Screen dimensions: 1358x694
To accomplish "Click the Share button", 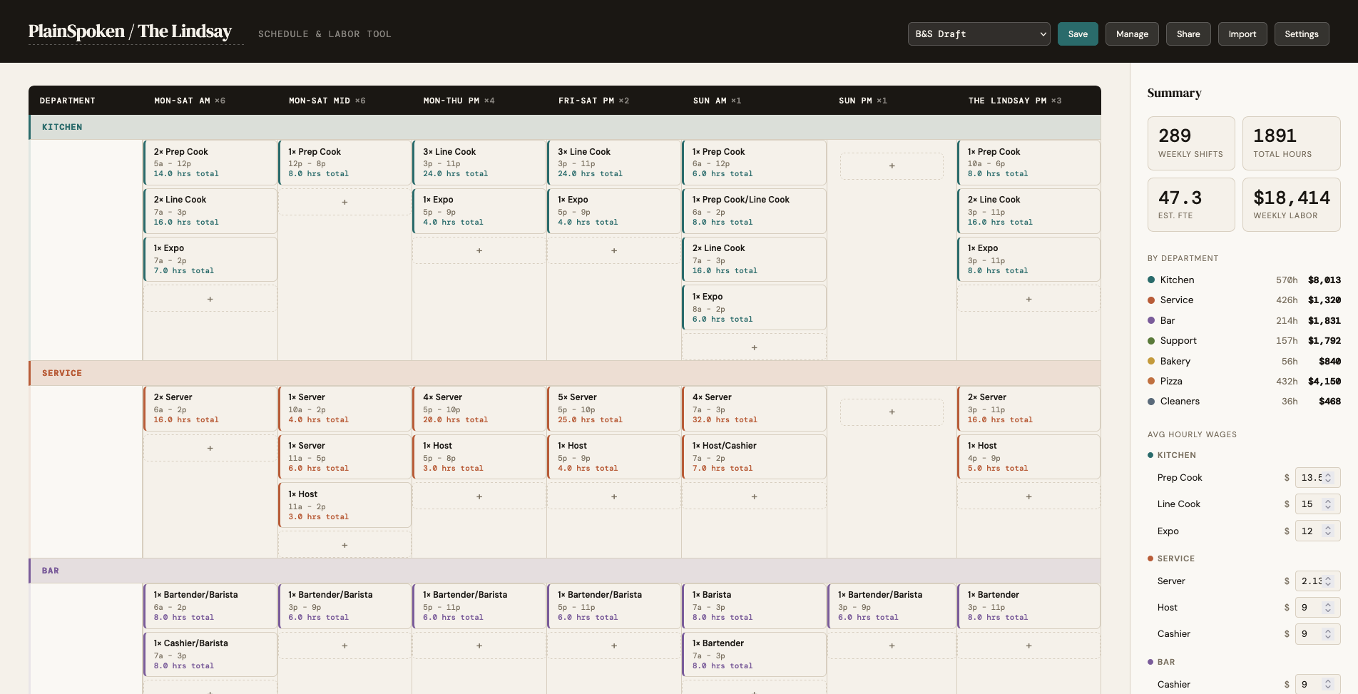I will (1188, 34).
